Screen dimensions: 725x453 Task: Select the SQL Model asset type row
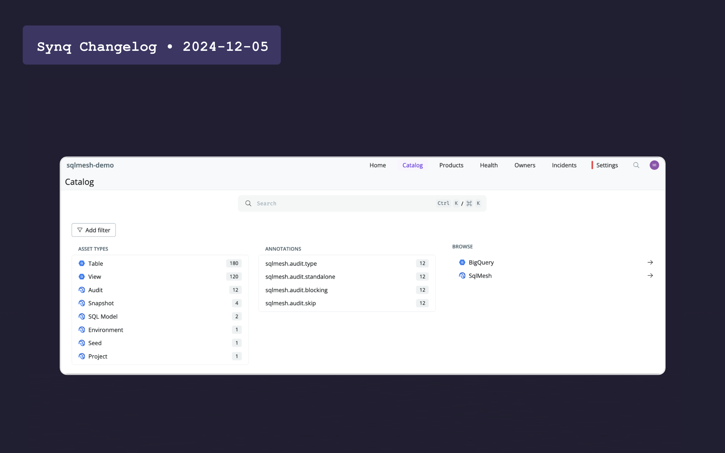[x=160, y=317]
